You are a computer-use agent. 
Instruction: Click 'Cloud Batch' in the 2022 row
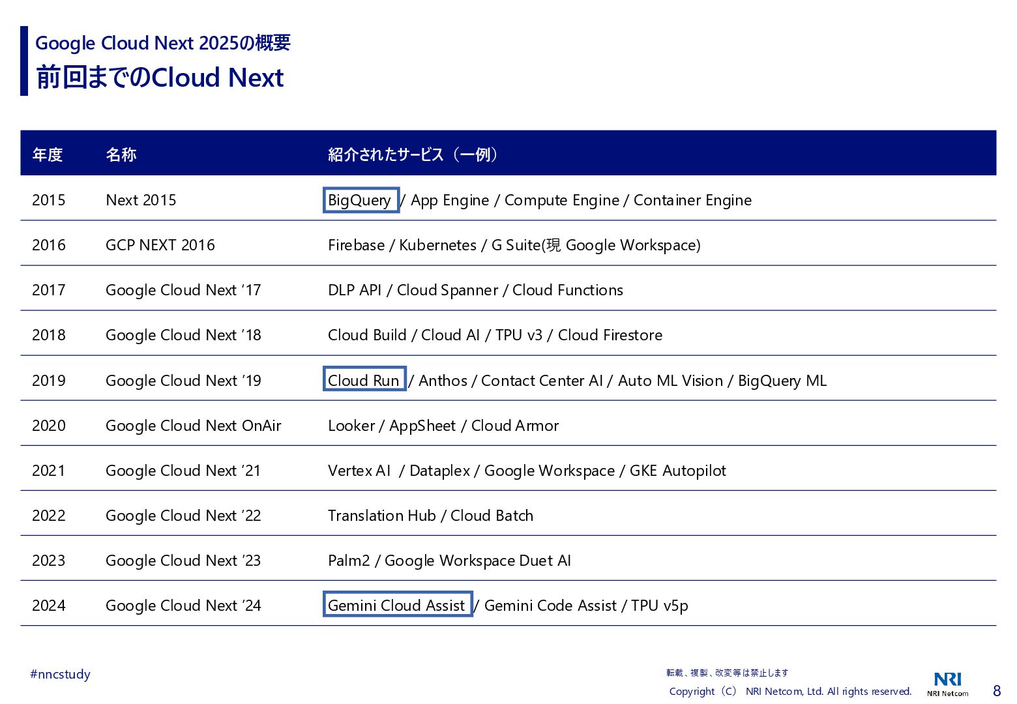492,516
